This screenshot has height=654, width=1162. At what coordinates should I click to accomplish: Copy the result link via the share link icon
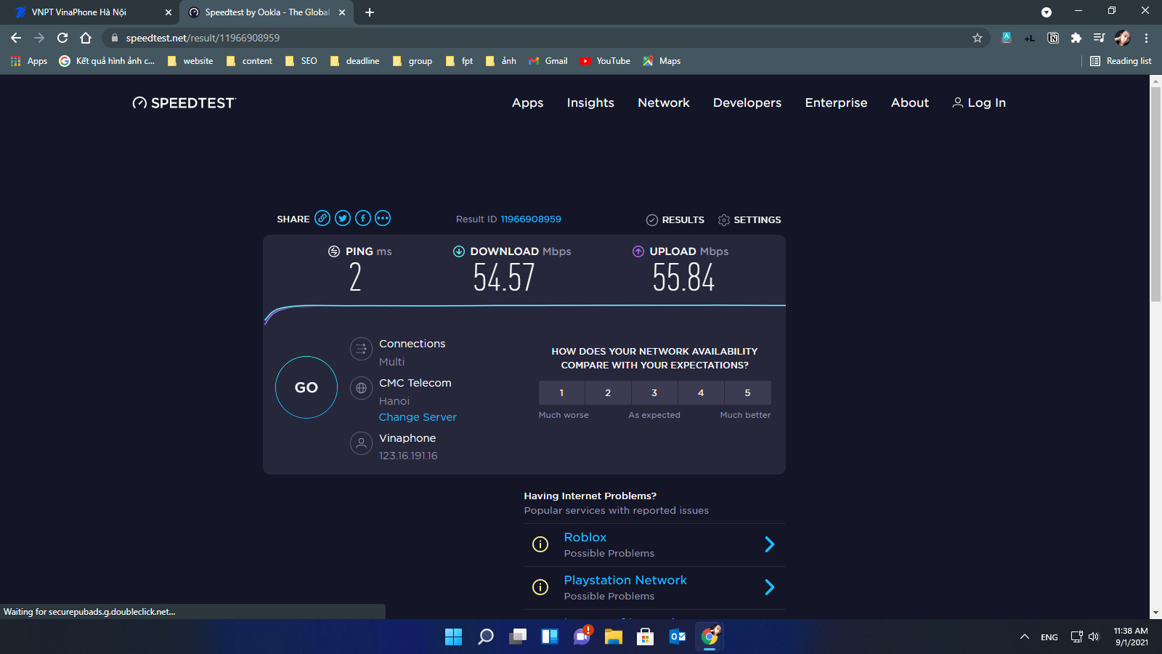(322, 218)
